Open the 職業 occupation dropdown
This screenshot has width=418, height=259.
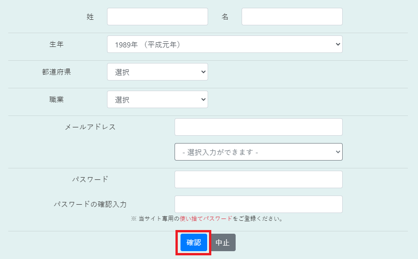(158, 99)
